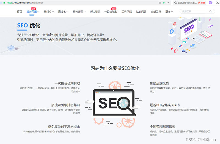Click the 一次投资长期有效 heading
The image size is (220, 144).
(67, 83)
